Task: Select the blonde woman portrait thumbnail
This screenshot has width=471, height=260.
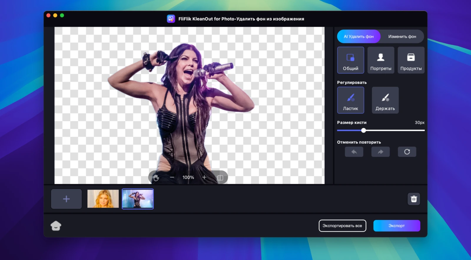Action: [103, 199]
